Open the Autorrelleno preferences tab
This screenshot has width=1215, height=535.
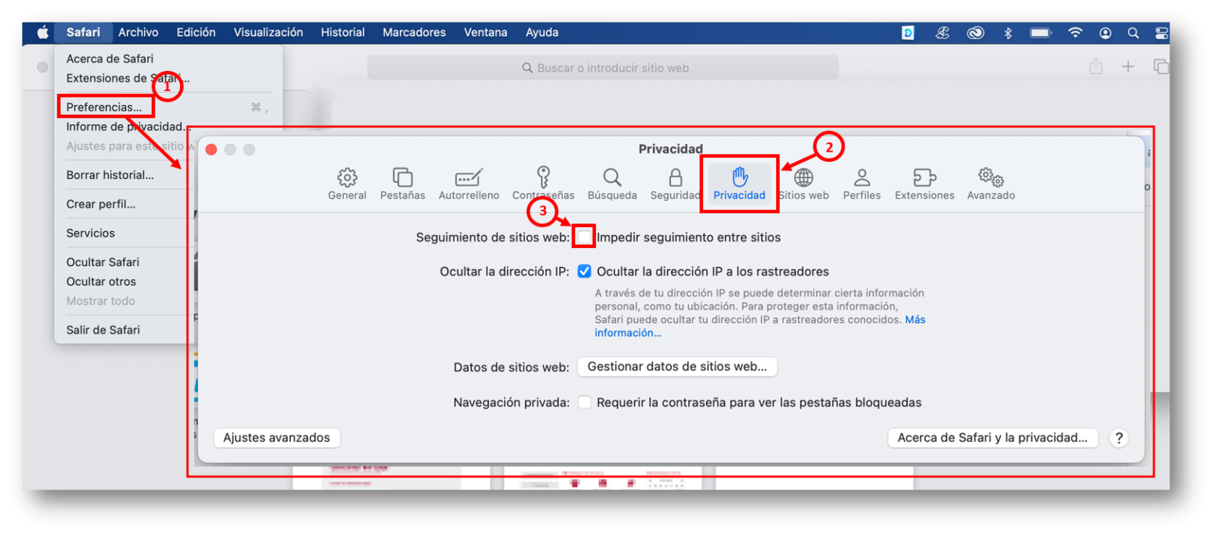pyautogui.click(x=469, y=184)
